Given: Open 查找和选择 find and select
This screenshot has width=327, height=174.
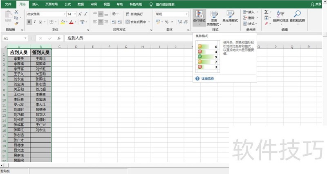Looking at the screenshot, I should click(x=297, y=17).
